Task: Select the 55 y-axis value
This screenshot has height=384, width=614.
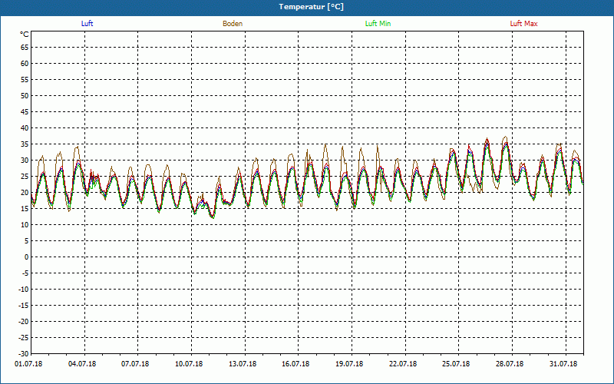Action: click(25, 80)
